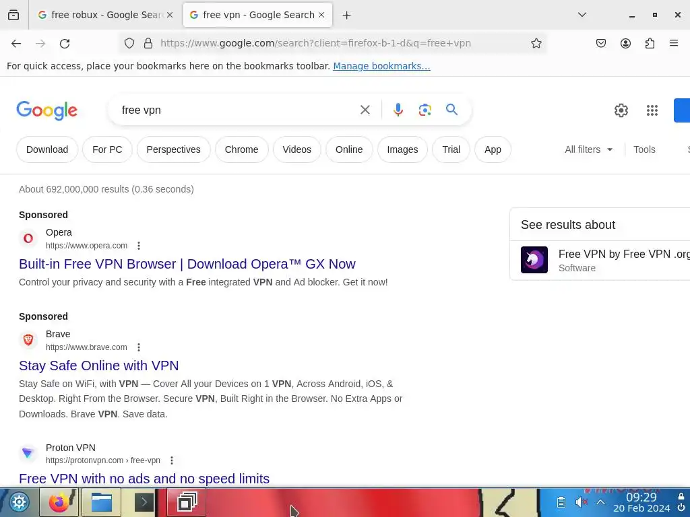Go back to previous page
This screenshot has width=690, height=517.
[x=16, y=44]
